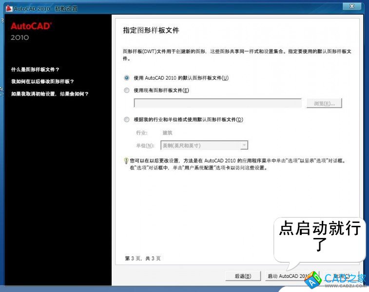This screenshot has width=369, height=292.
Task: Click the 浏览(R)... browse button
Action: pos(324,103)
